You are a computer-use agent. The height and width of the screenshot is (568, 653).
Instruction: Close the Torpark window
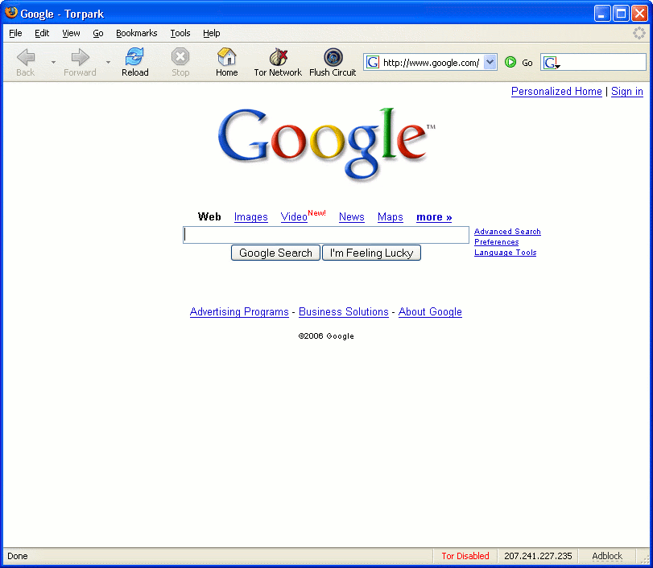pyautogui.click(x=639, y=14)
